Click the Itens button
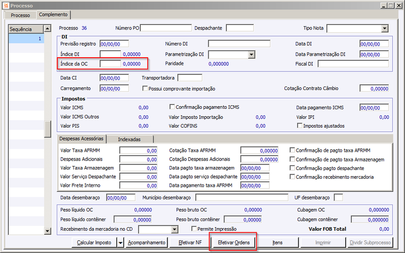This screenshot has width=405, height=253. pyautogui.click(x=277, y=242)
